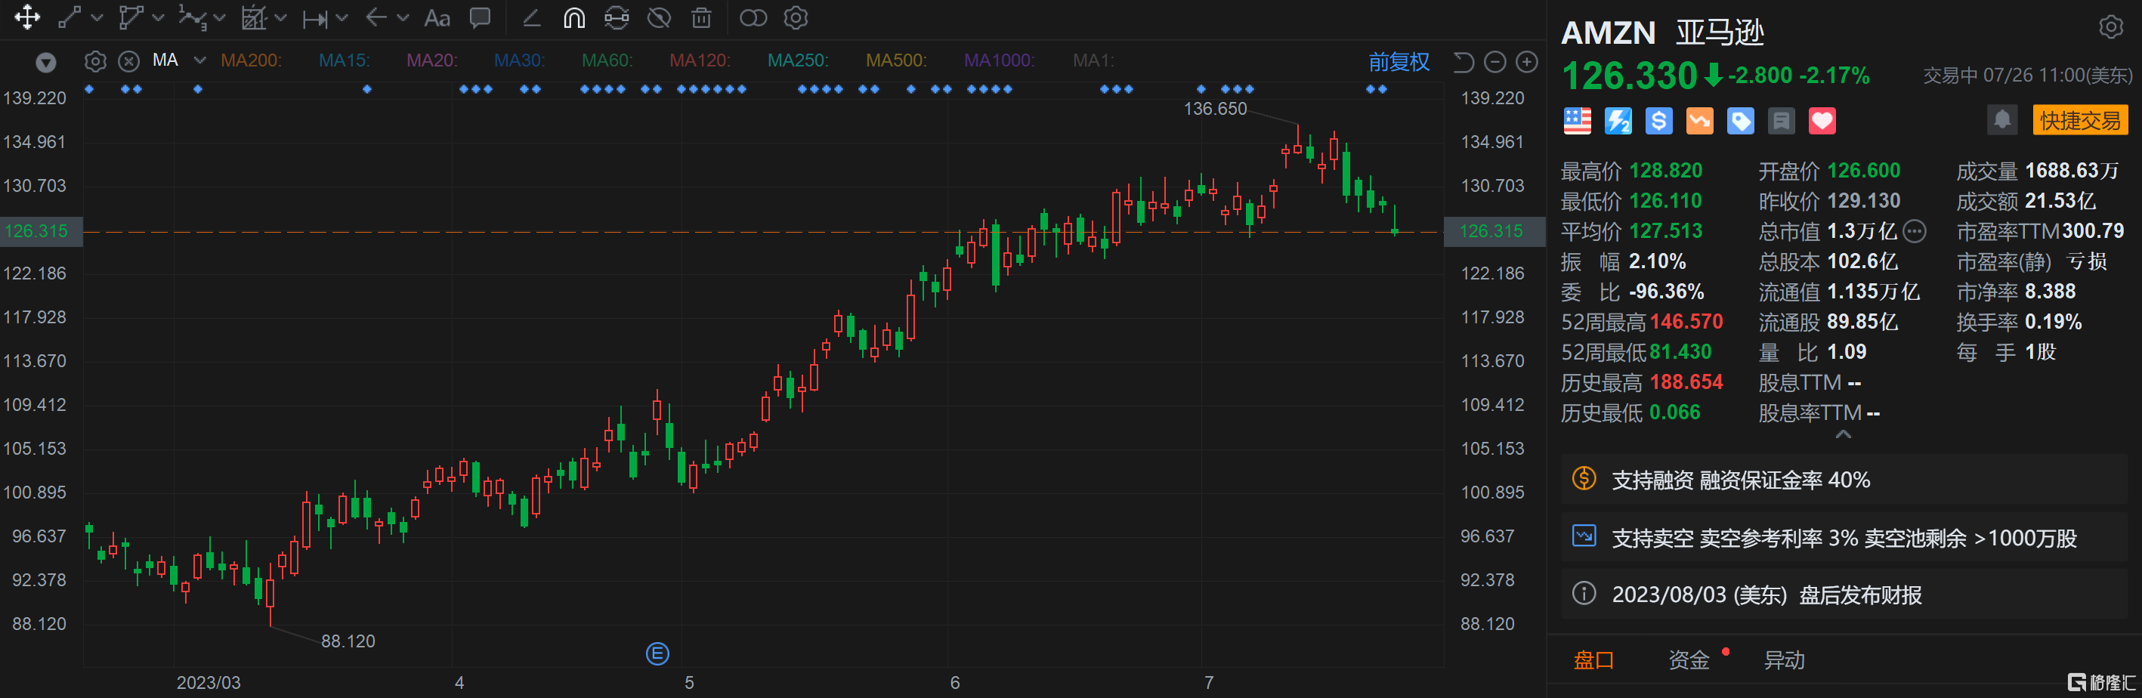Expand the Gann box tool dropdown

coord(280,17)
